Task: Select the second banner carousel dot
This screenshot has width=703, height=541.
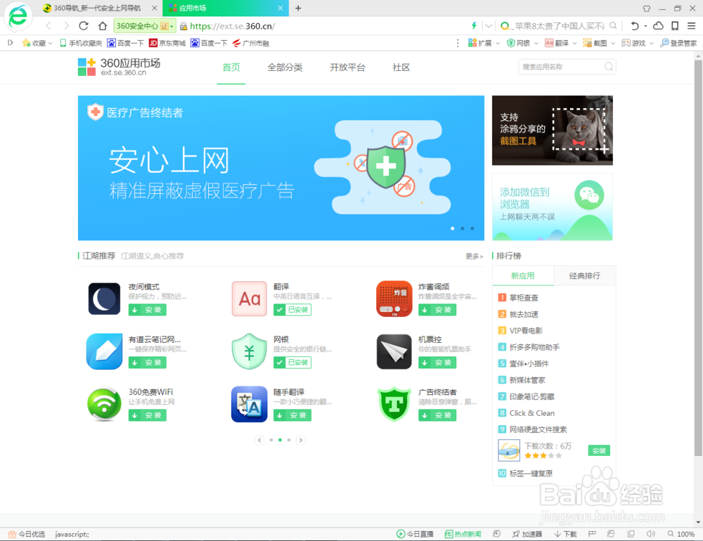Action: click(x=463, y=228)
